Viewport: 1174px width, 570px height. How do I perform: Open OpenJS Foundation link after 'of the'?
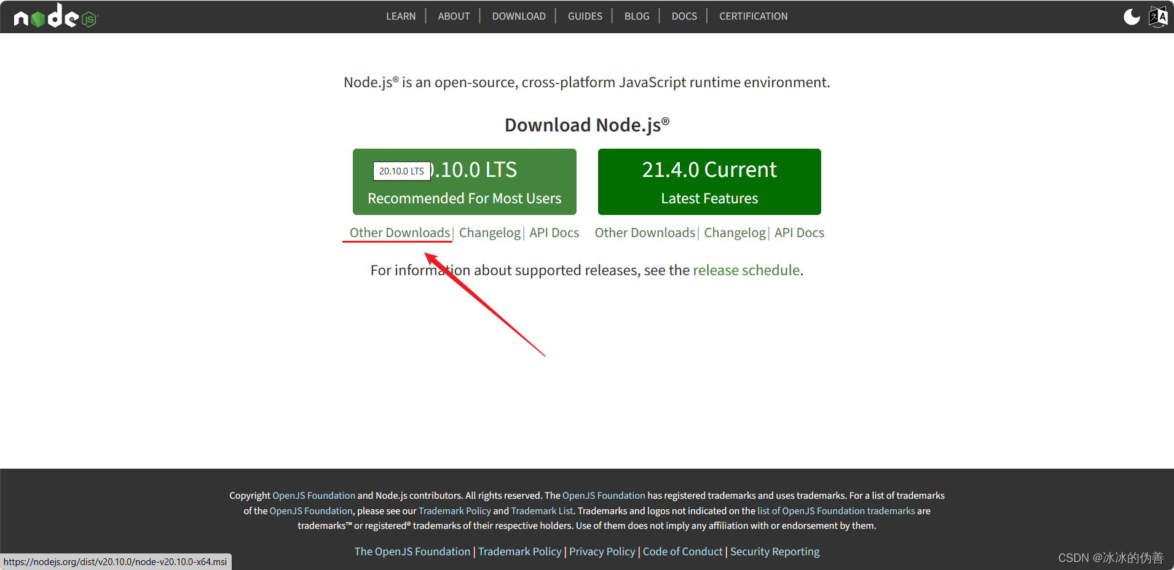click(x=311, y=511)
